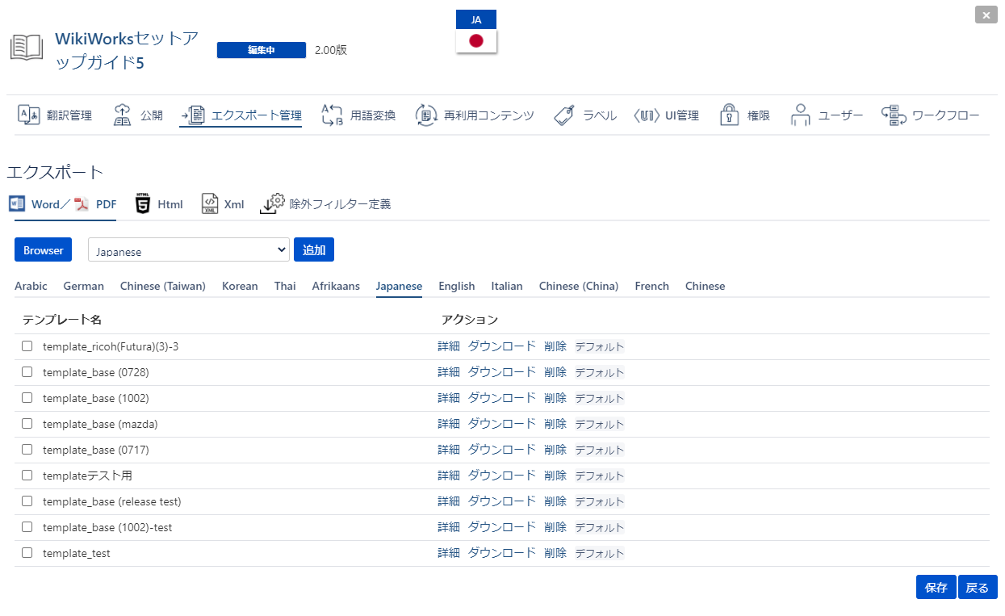The height and width of the screenshot is (616, 1005).
Task: Open the user (ユーザー) management icon
Action: click(x=800, y=115)
